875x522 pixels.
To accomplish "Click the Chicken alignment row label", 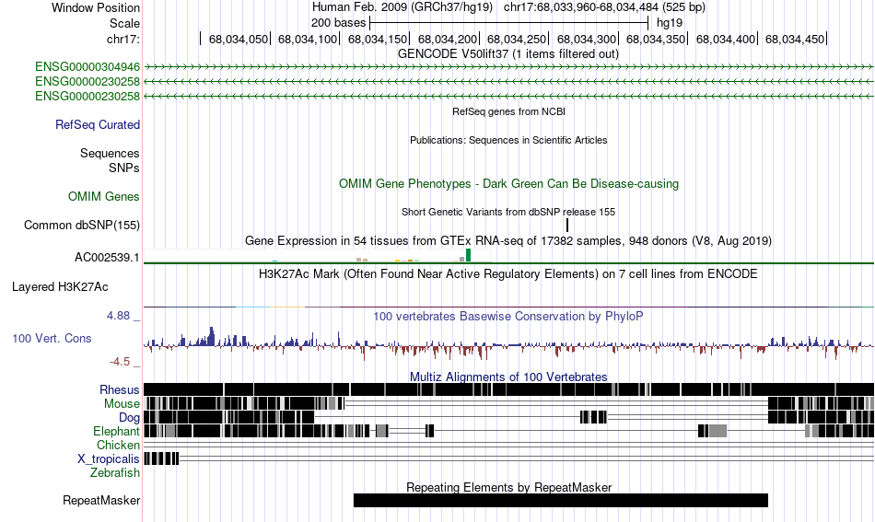I will click(x=118, y=445).
